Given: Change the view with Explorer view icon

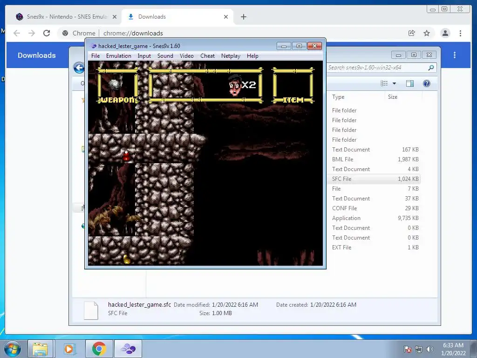Looking at the screenshot, I should tap(384, 83).
